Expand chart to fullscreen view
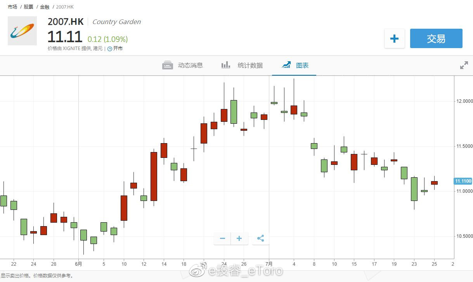This screenshot has width=473, height=282. (x=464, y=65)
